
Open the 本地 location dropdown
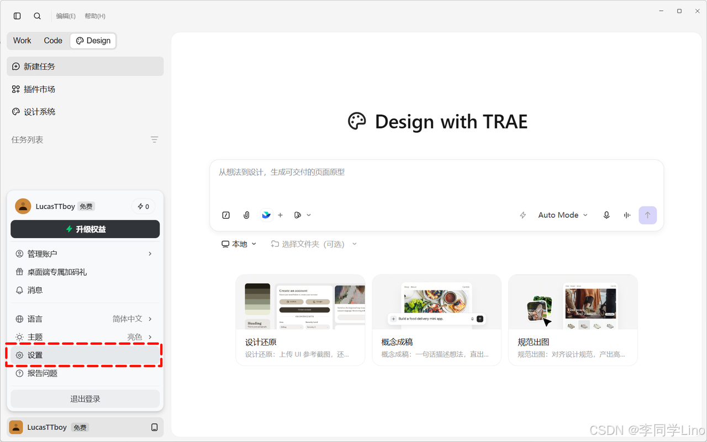coord(239,244)
